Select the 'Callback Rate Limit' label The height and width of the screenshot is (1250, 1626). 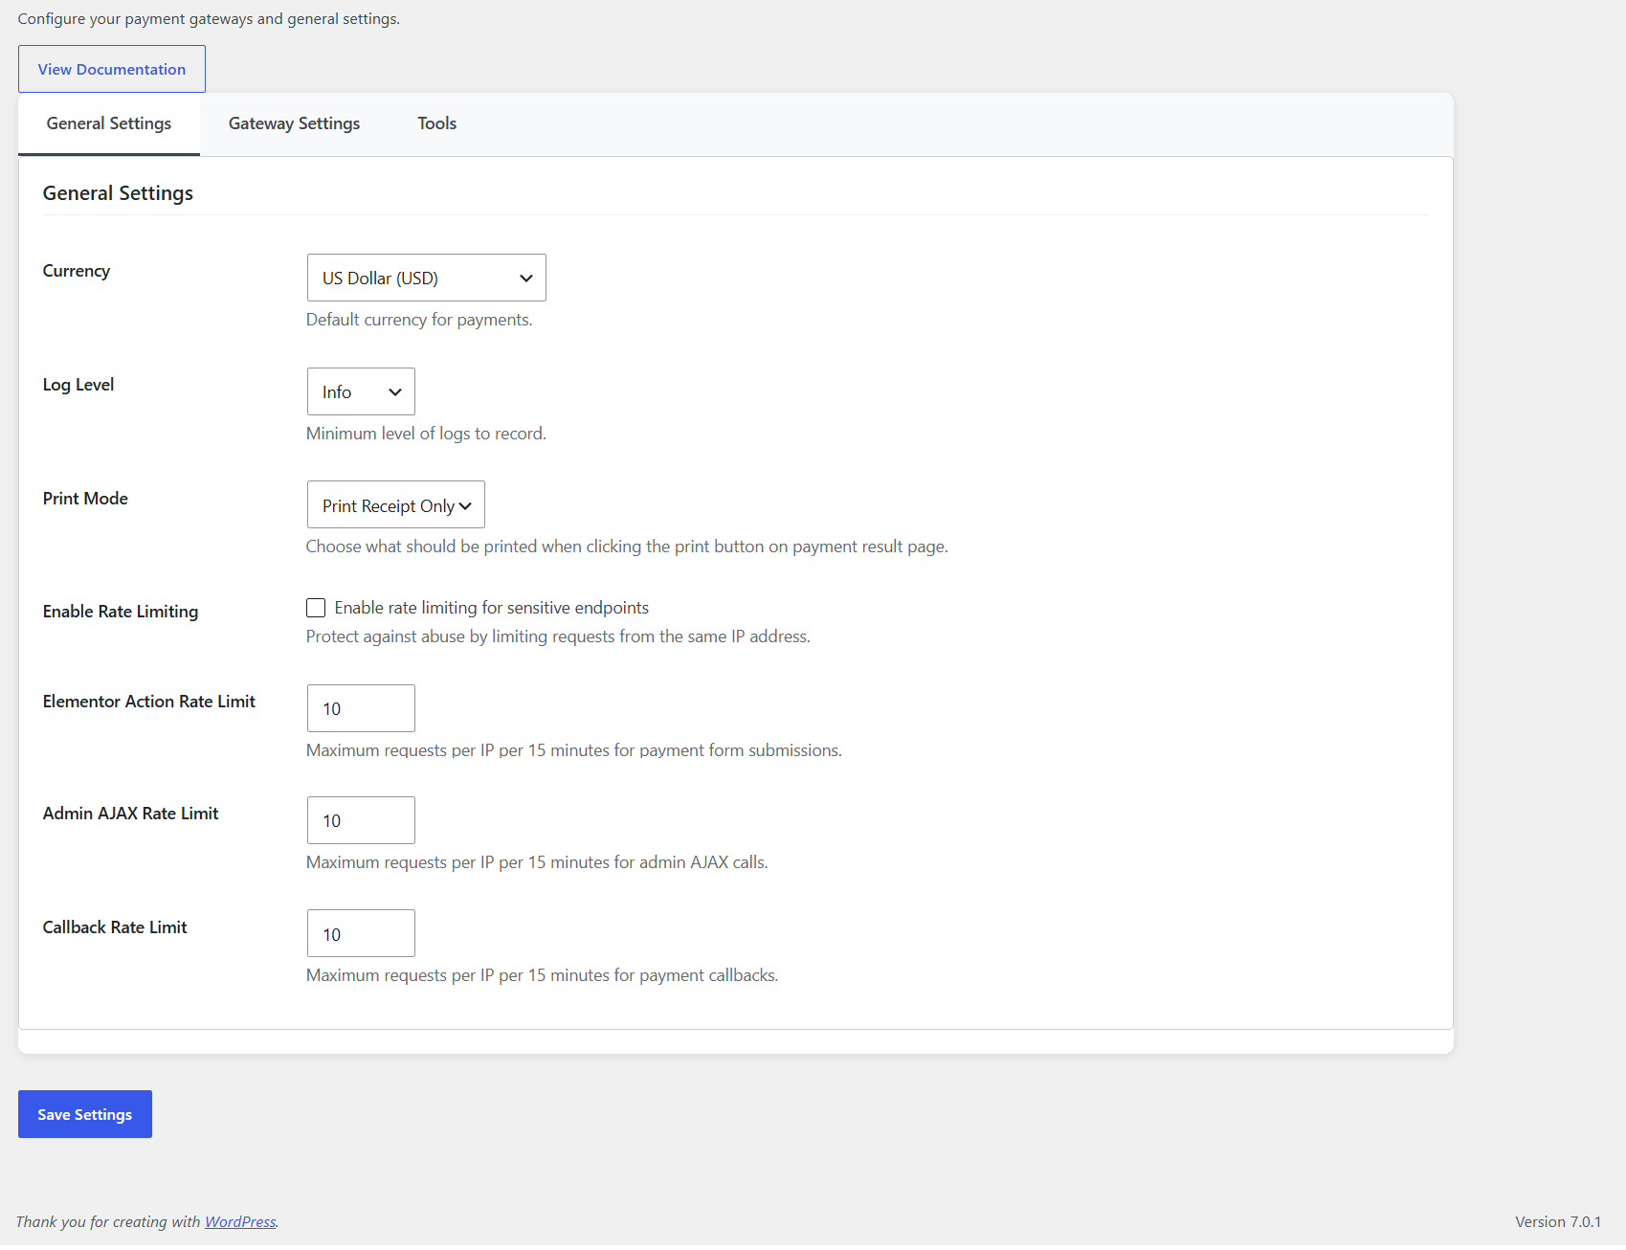[x=115, y=927]
